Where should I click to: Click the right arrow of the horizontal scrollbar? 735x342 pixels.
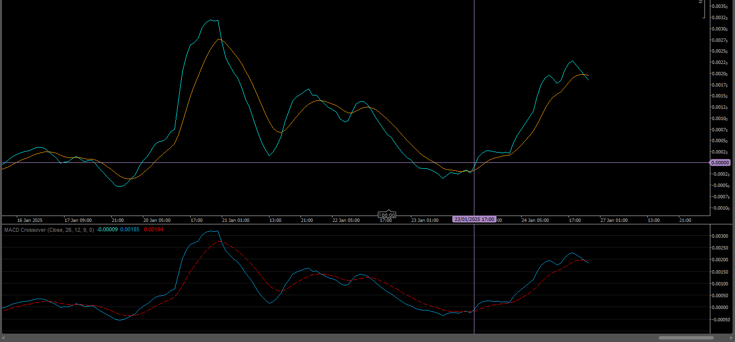tap(732, 338)
